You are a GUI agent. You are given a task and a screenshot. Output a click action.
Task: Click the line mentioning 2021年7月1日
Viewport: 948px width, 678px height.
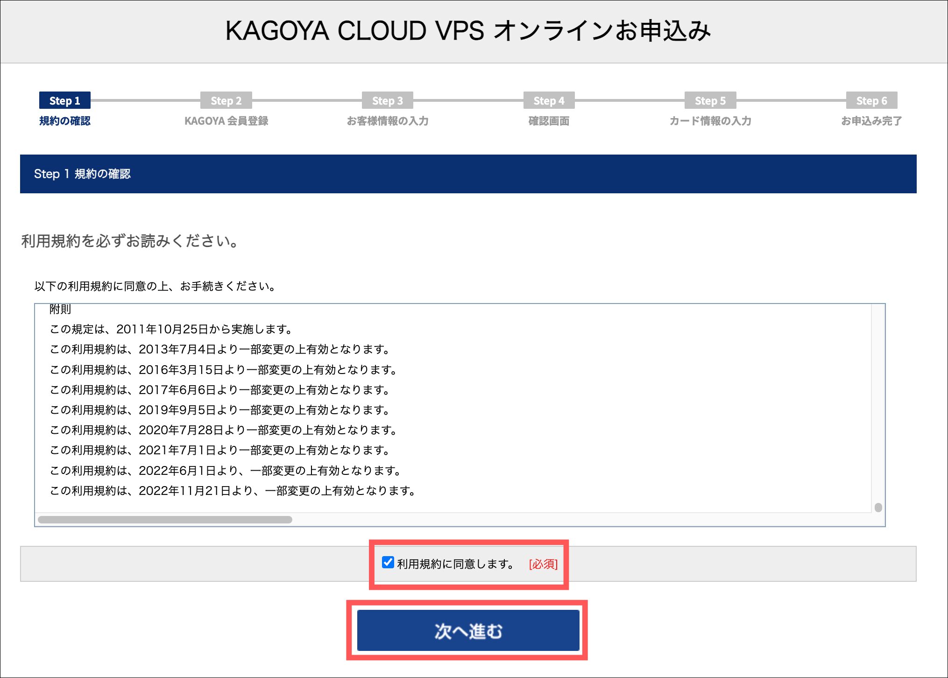(219, 450)
